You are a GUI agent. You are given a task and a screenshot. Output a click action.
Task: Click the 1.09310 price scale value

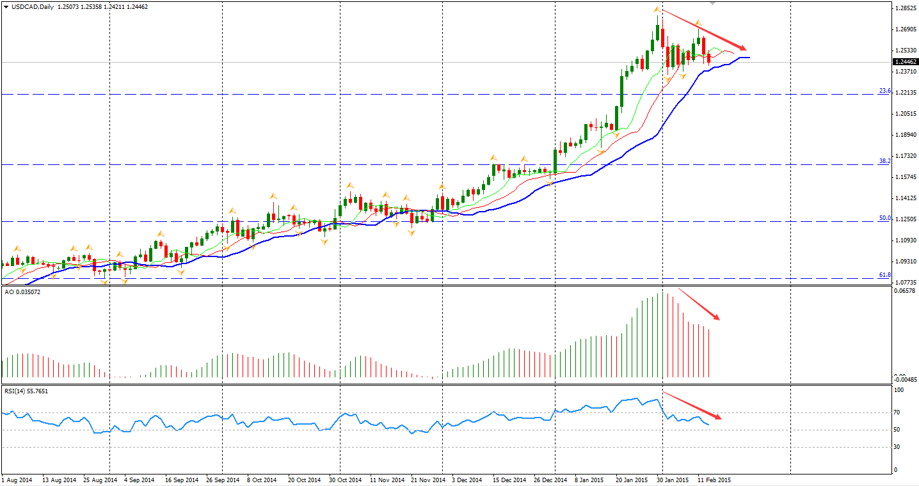(x=905, y=262)
